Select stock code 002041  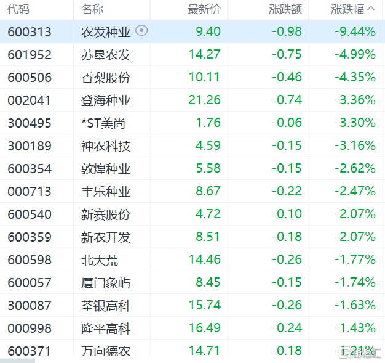(x=29, y=100)
